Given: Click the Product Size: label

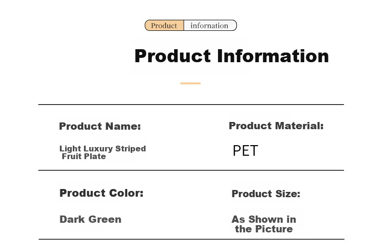Looking at the screenshot, I should (266, 194).
